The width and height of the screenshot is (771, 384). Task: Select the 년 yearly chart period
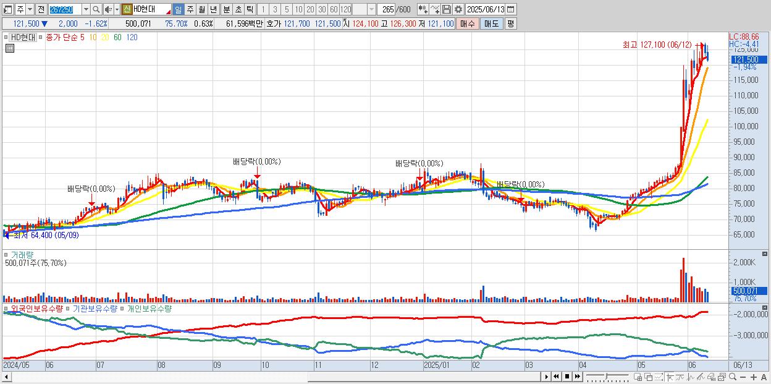click(x=213, y=9)
